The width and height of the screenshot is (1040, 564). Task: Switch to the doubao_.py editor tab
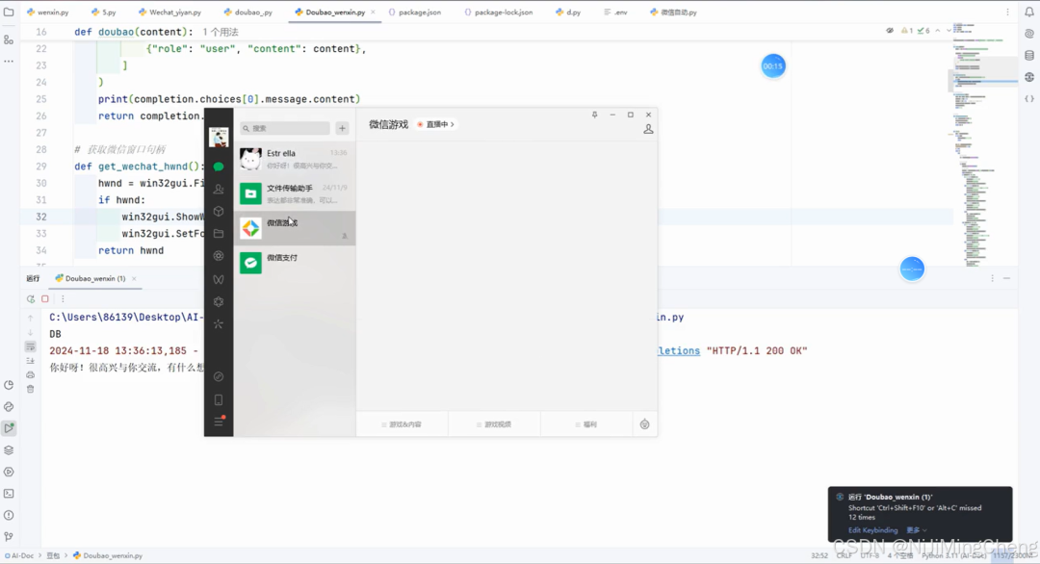tap(248, 12)
